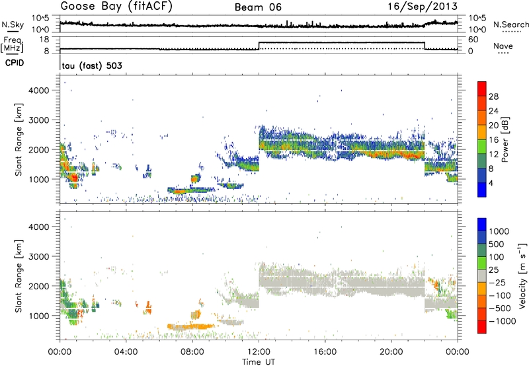This screenshot has height=366, width=529.
Task: Click the '1000' velocity colorbar tick
Action: click(499, 231)
